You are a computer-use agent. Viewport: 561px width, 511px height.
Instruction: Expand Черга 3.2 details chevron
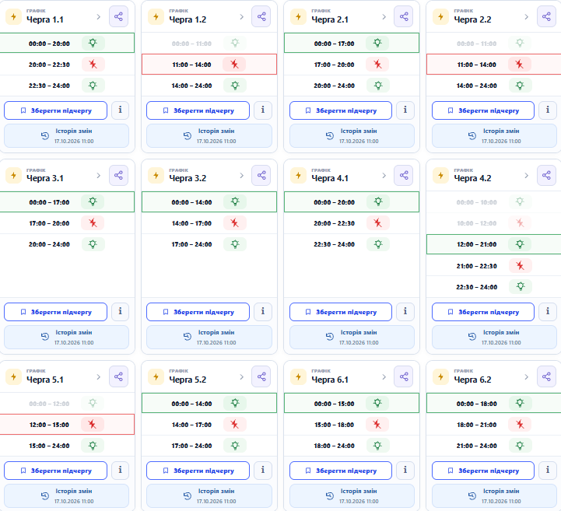point(241,176)
